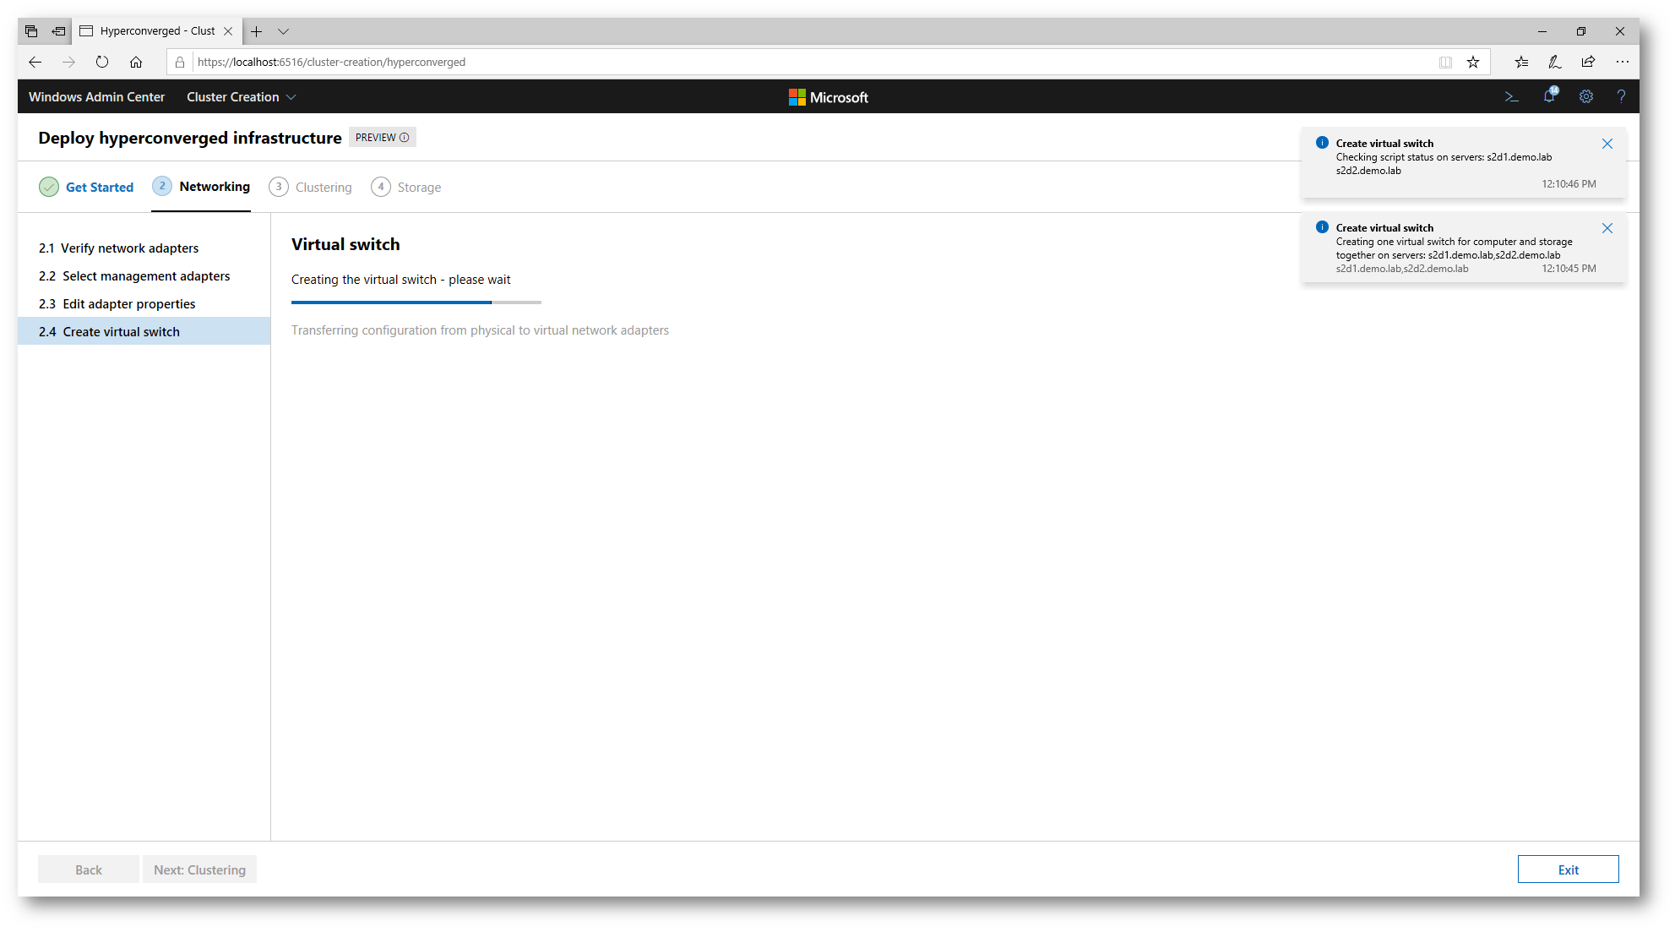
Task: Open 2.1 Verify network adapters
Action: pos(144,248)
